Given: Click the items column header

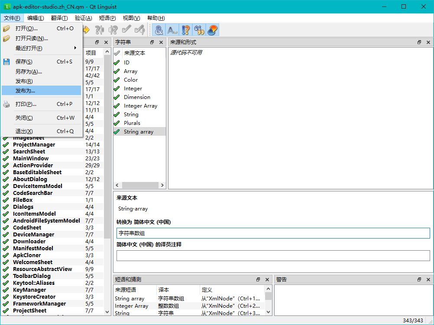Looking at the screenshot, I should coord(91,53).
